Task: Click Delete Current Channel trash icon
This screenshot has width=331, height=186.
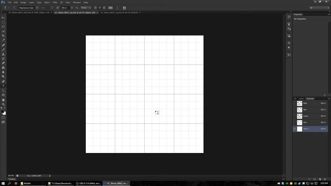Action: click(325, 179)
